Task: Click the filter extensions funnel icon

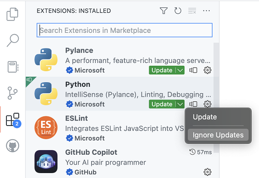Action: 164,11
